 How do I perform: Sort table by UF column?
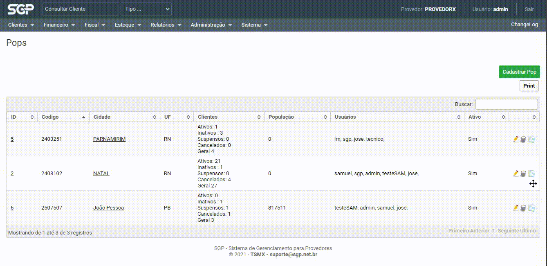pos(176,117)
